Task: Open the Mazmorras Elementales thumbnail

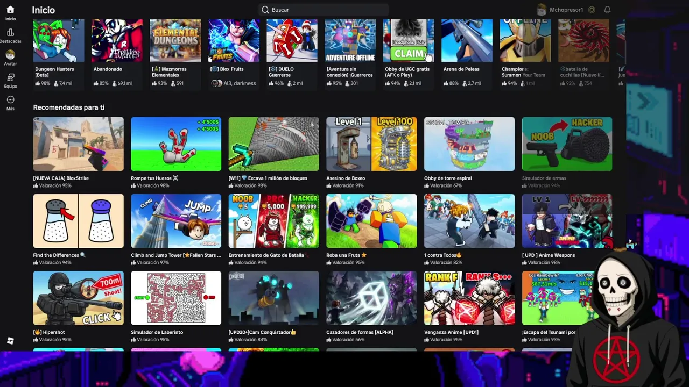Action: (x=175, y=40)
